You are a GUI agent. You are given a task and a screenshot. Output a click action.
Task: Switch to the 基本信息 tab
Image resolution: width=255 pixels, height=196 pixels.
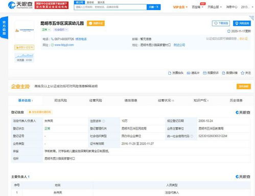25,100
